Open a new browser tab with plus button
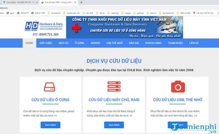 click(x=81, y=2)
